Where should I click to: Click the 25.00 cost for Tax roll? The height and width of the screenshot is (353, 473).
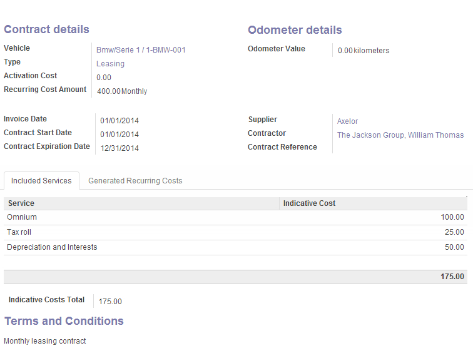(x=454, y=232)
